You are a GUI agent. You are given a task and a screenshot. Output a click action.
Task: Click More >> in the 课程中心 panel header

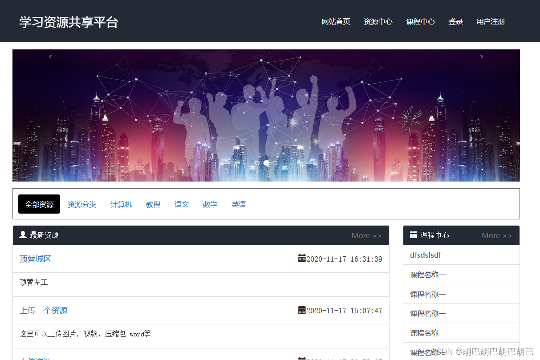pos(497,235)
